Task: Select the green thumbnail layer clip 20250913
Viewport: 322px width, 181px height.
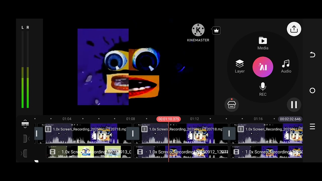Action: tap(89, 152)
